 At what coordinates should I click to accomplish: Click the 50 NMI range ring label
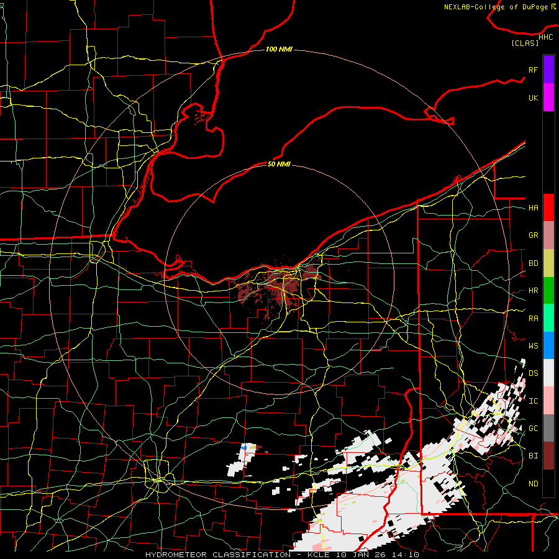[x=279, y=164]
